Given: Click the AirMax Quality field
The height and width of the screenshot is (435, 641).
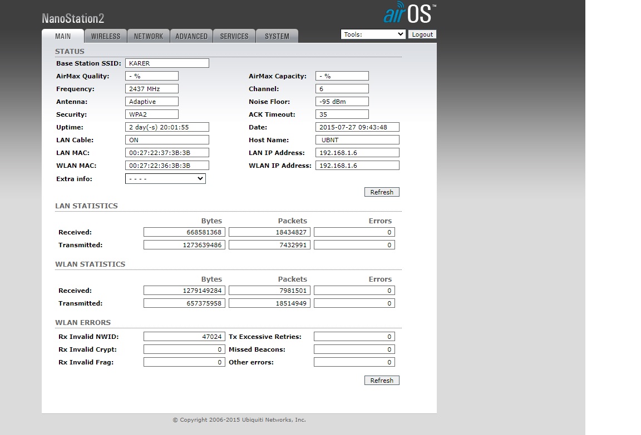Looking at the screenshot, I should [152, 76].
